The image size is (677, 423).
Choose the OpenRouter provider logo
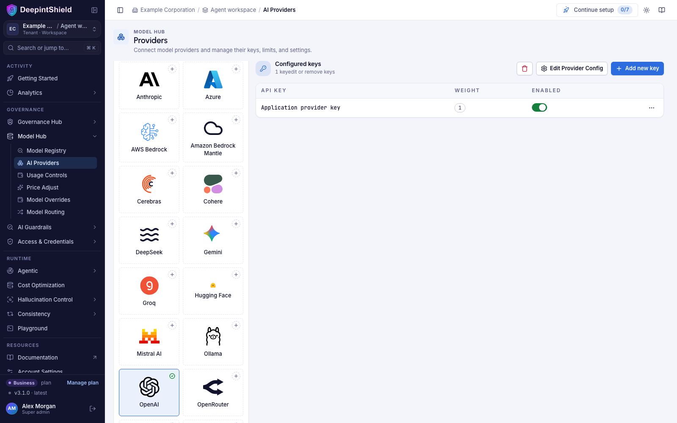pos(213,387)
